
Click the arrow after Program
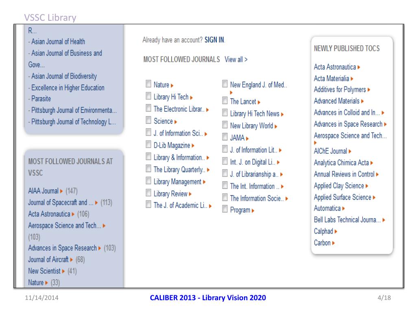click(253, 211)
